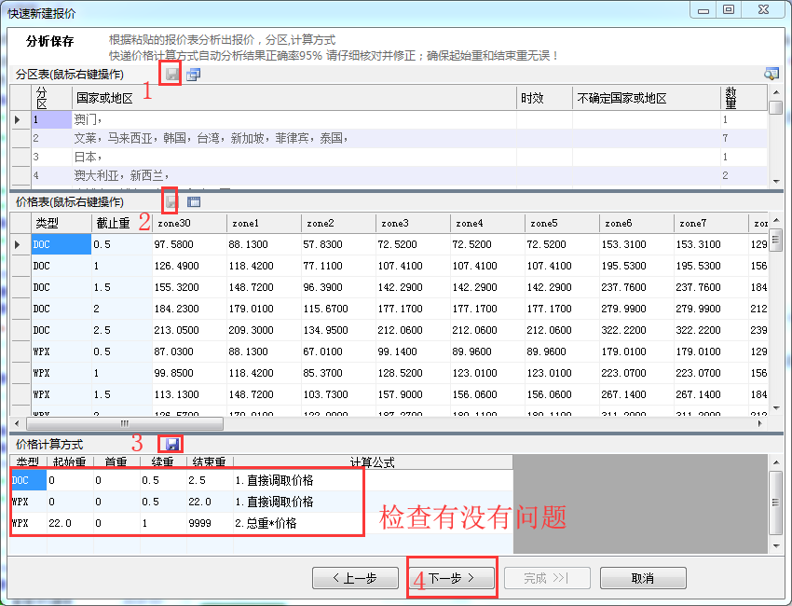Click the save icon for the zone table
792x606 pixels.
coord(171,74)
